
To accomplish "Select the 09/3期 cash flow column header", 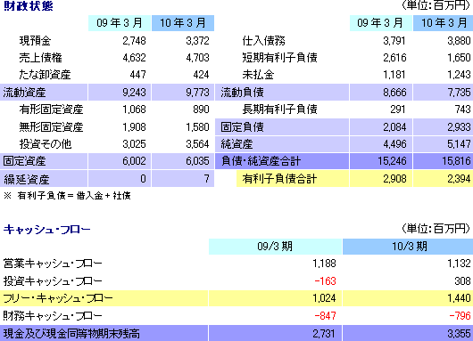I will coord(275,247).
